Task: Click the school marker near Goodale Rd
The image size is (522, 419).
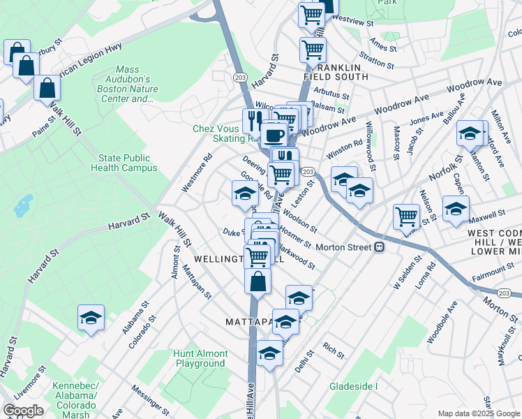Action: pyautogui.click(x=246, y=194)
